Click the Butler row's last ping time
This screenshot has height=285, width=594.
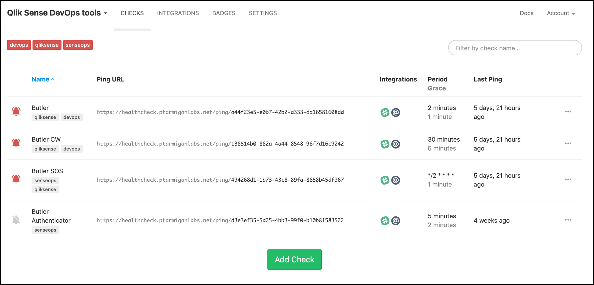(497, 112)
